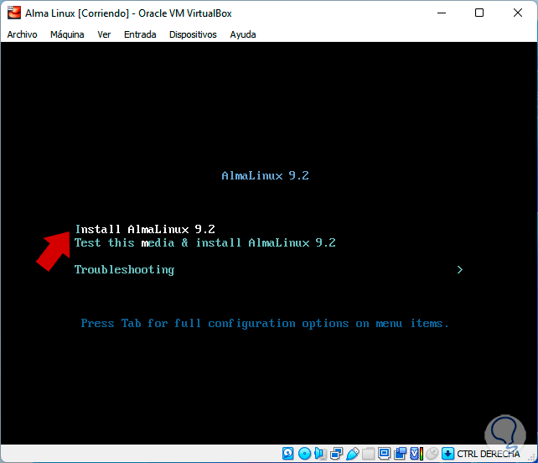Click the optical disc status icon
538x463 pixels.
point(304,454)
